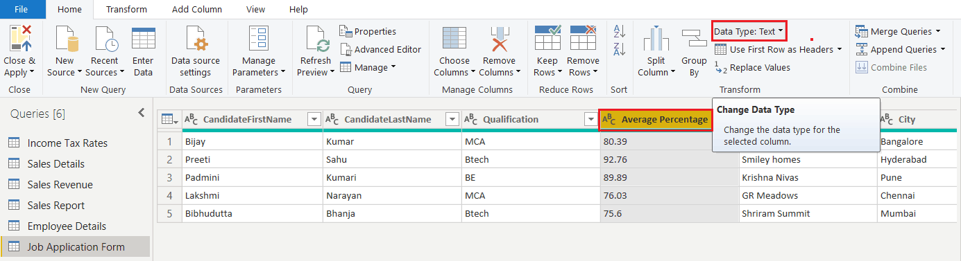Click the Close & Apply icon
This screenshot has height=261, width=961.
pyautogui.click(x=19, y=39)
